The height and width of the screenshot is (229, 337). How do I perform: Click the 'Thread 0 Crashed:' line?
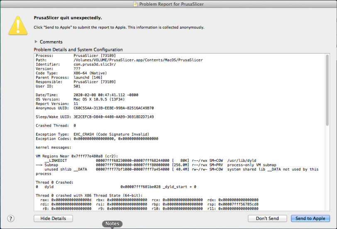pos(55,183)
